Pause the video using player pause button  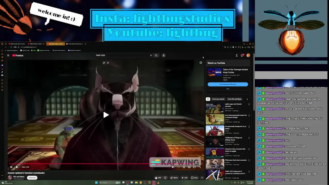pyautogui.click(x=11, y=167)
